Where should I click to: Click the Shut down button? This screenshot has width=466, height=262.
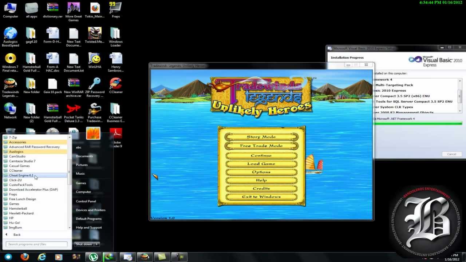click(x=84, y=244)
